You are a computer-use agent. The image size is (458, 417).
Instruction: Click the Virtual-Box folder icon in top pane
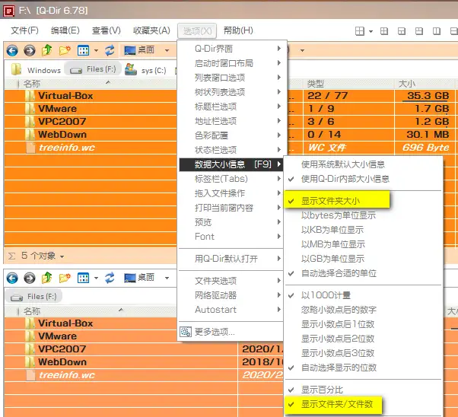click(x=30, y=96)
